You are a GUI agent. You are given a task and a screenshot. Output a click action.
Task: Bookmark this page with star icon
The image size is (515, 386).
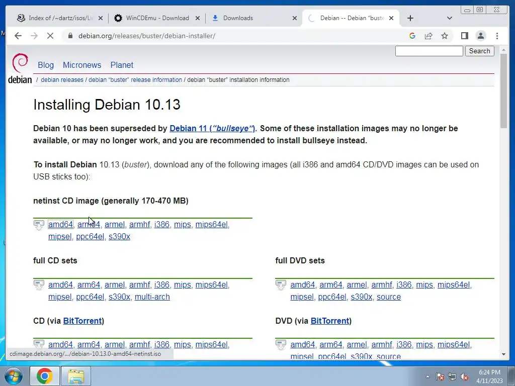445,36
